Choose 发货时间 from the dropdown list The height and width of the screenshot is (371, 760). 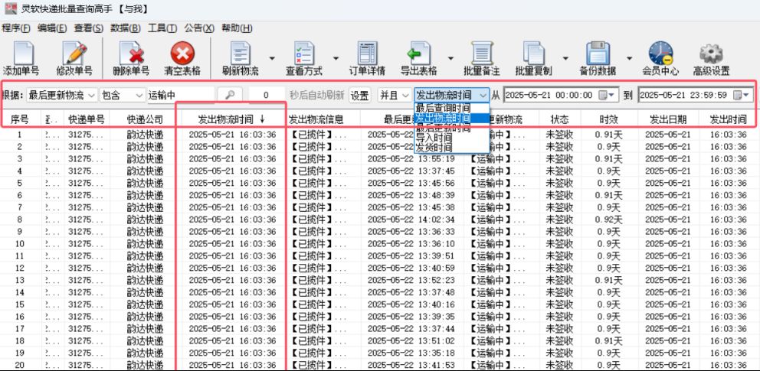tap(452, 148)
